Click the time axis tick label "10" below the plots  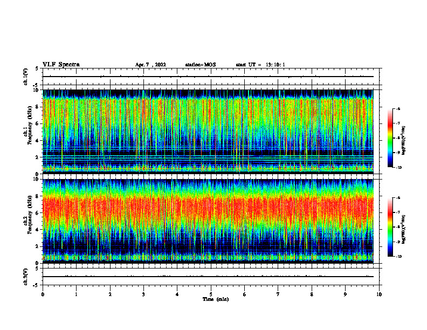(379, 294)
